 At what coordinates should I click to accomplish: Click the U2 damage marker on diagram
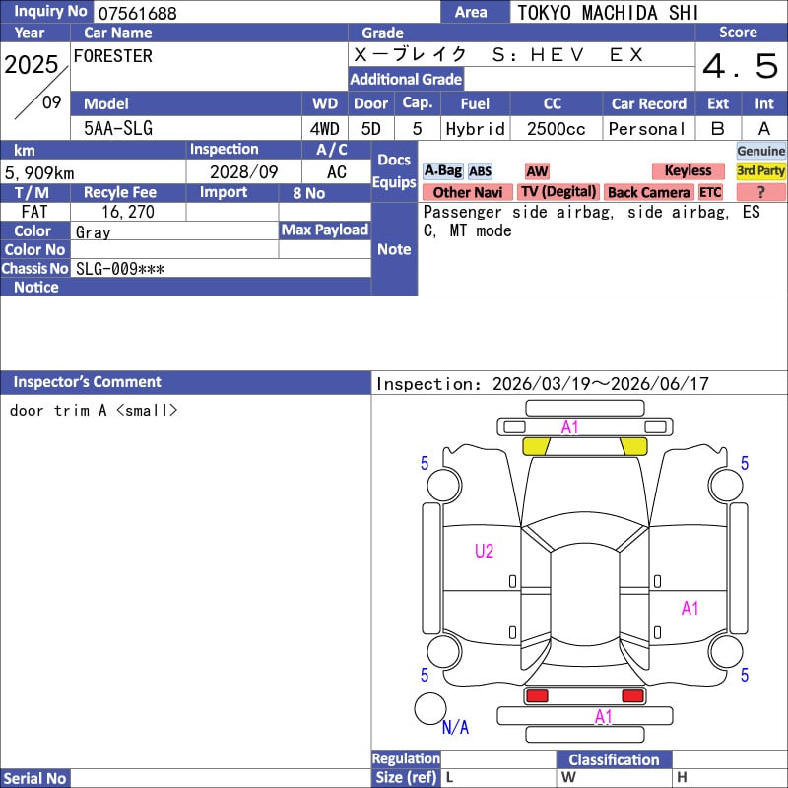(x=484, y=552)
